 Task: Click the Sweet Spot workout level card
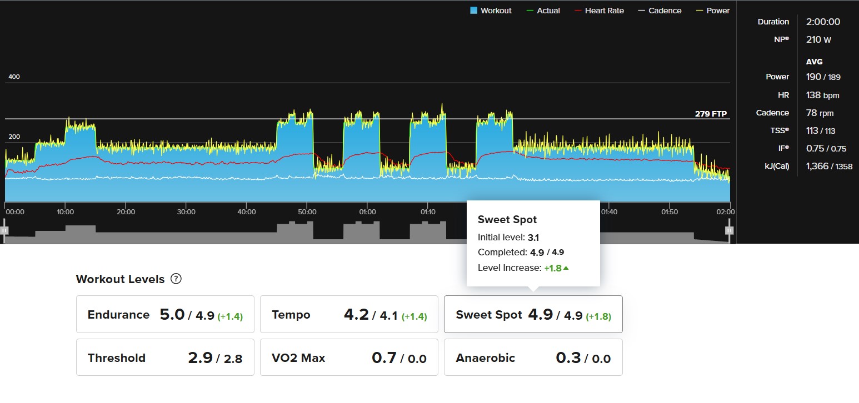click(533, 314)
